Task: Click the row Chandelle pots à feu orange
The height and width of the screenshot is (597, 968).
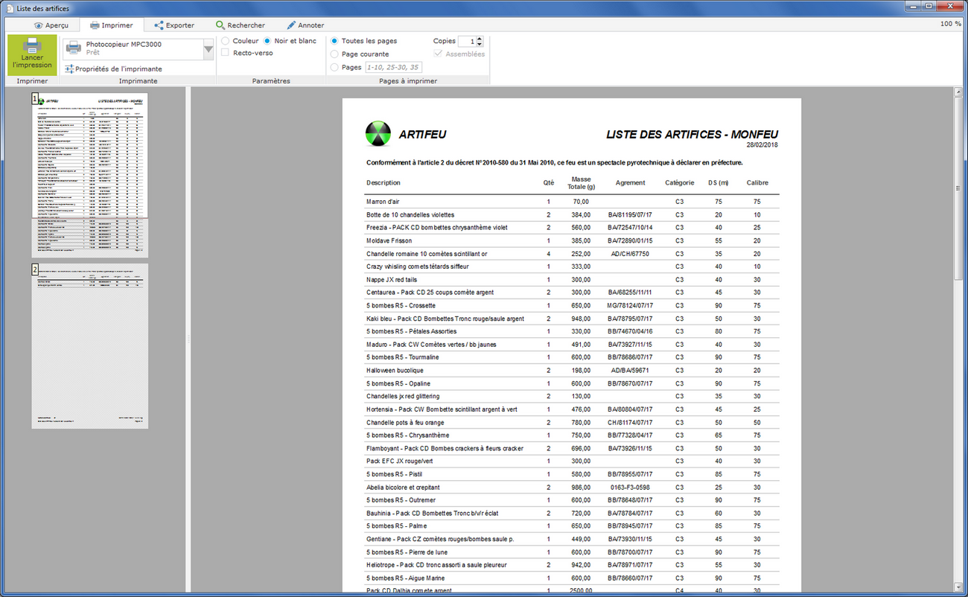Action: tap(572, 422)
